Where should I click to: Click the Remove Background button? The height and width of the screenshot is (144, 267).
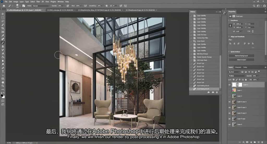(x=241, y=56)
